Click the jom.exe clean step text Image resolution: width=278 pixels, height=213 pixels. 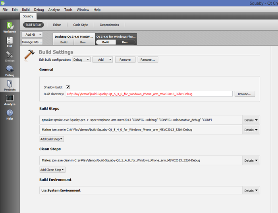pyautogui.click(x=121, y=160)
